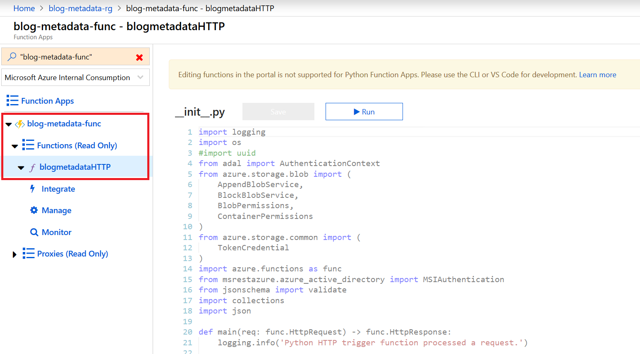Go to the Function Apps list
This screenshot has height=354, width=640.
click(48, 101)
